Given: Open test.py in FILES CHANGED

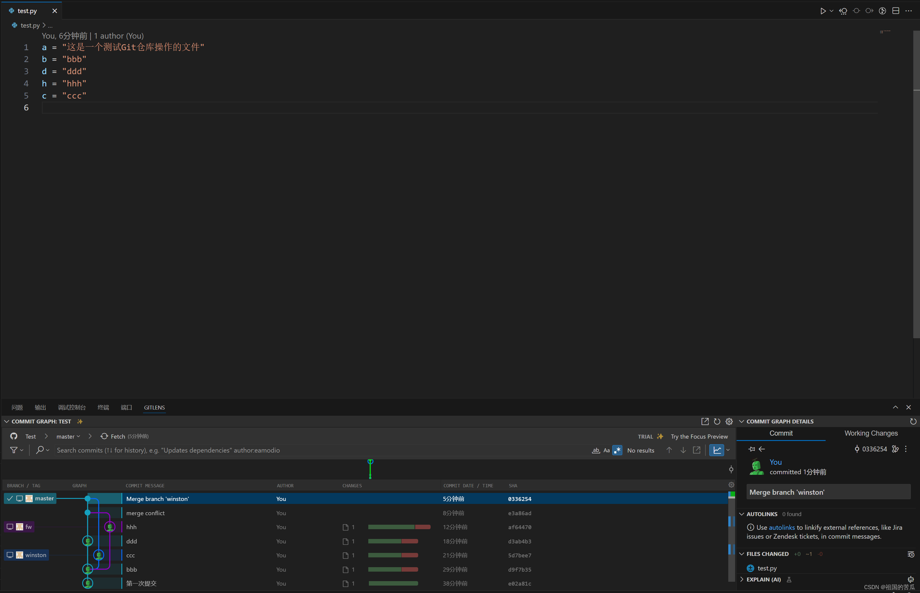Looking at the screenshot, I should 767,568.
